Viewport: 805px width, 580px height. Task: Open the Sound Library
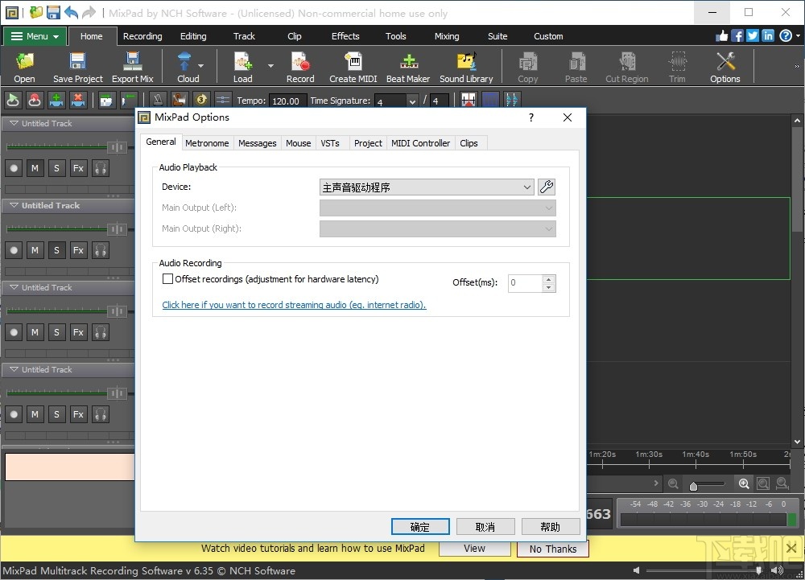[466, 68]
